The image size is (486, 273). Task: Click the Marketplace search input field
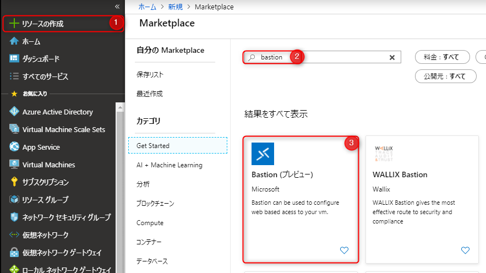coord(322,57)
